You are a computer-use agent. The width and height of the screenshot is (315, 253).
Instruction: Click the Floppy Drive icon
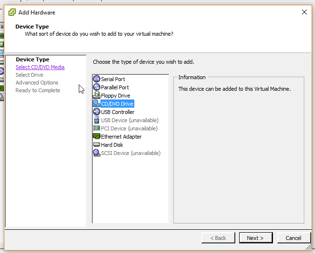pos(97,96)
